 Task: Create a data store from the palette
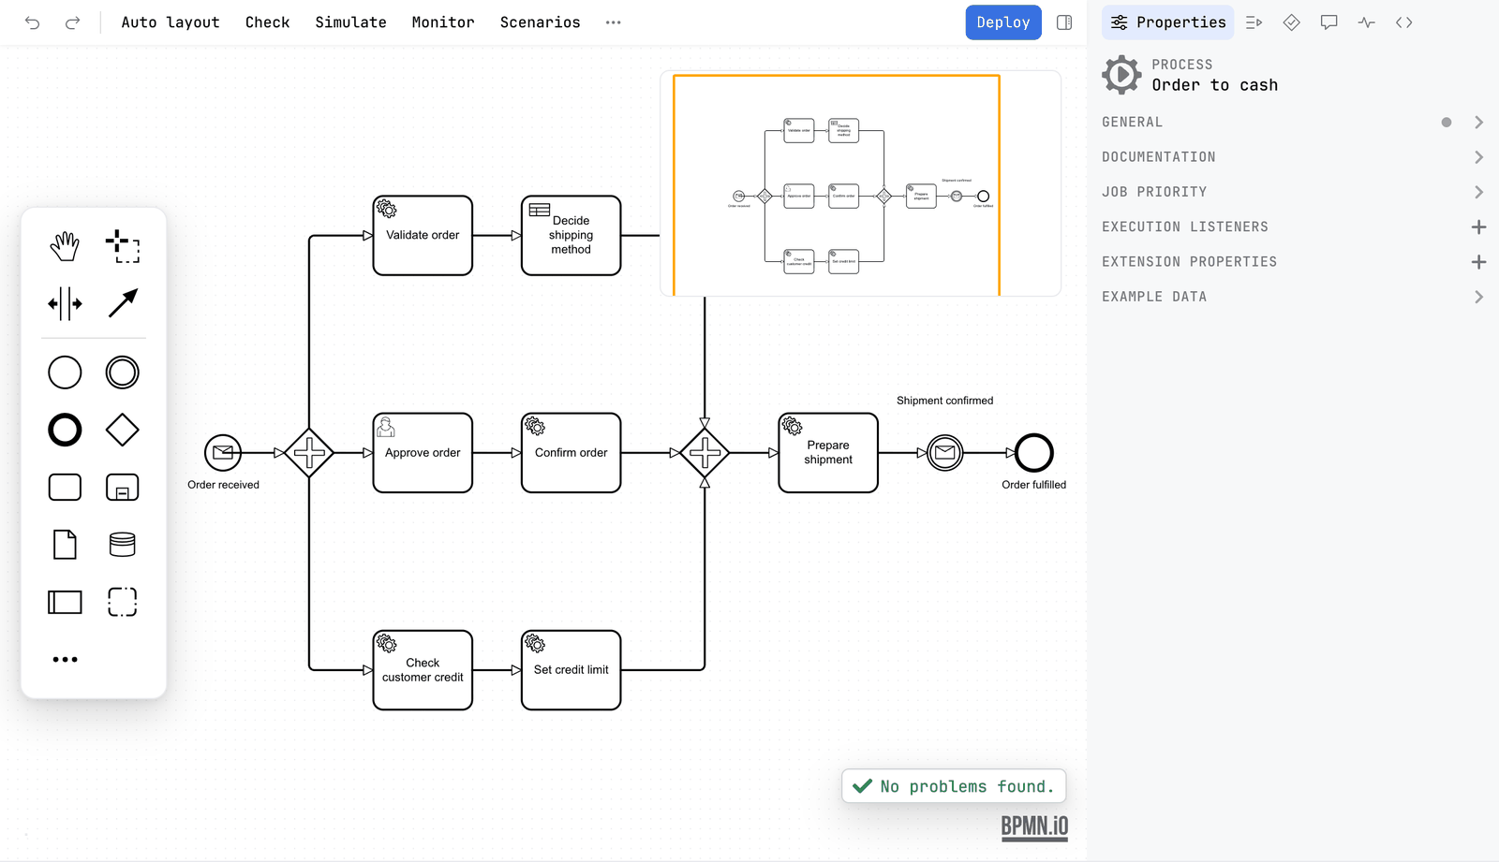(123, 545)
